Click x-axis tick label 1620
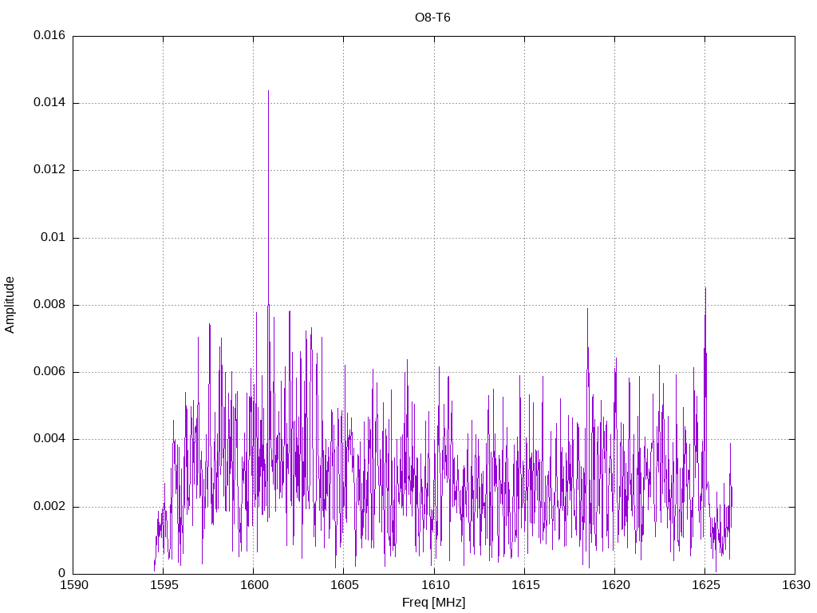This screenshot has height=613, width=817. point(615,585)
